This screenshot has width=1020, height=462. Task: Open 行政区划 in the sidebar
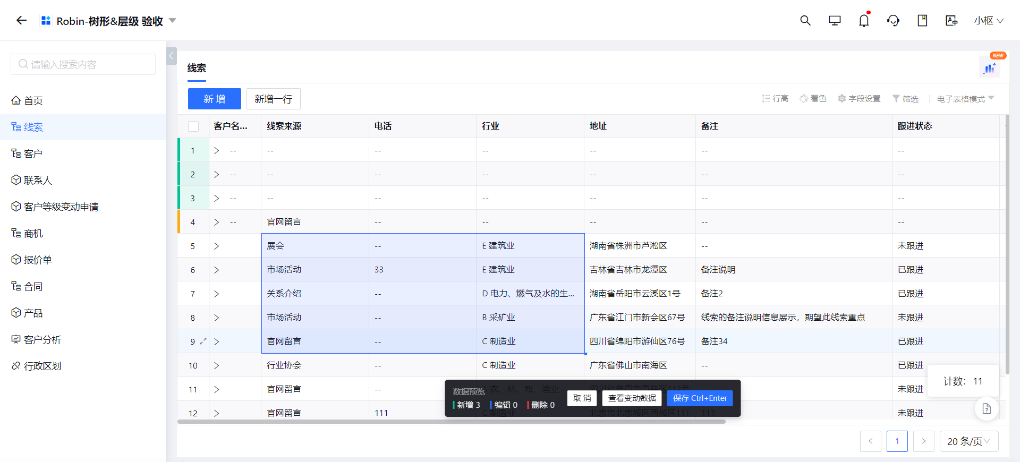pos(83,366)
